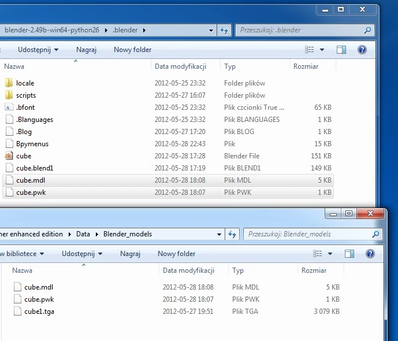Open help in .blender window
The height and width of the screenshot is (341, 398).
(362, 50)
